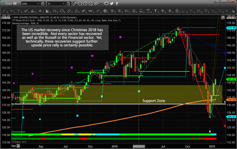Select the rotated rectangle drawing tool
The image size is (237, 149).
point(69,11)
